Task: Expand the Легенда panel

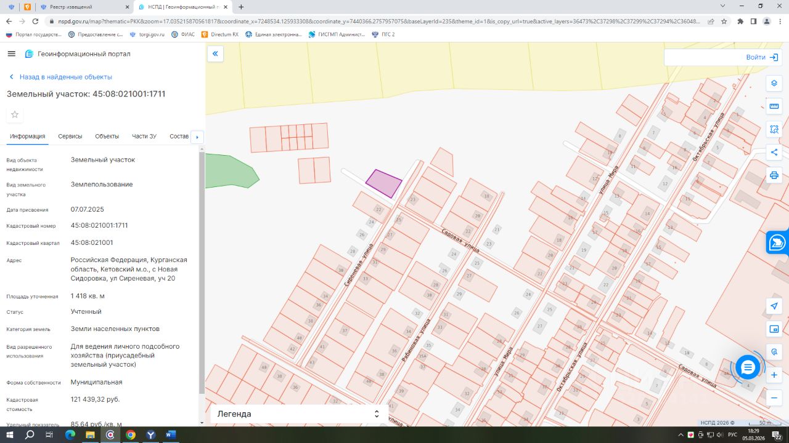Action: coord(299,414)
